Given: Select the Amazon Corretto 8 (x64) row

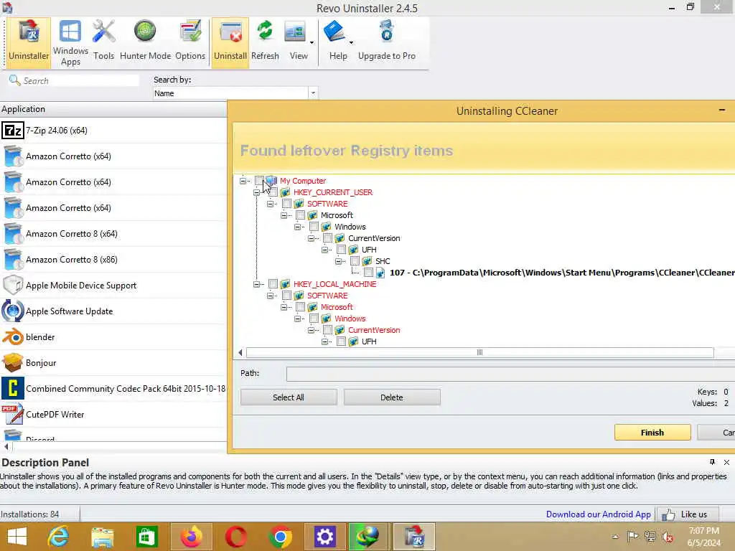Looking at the screenshot, I should [113, 233].
